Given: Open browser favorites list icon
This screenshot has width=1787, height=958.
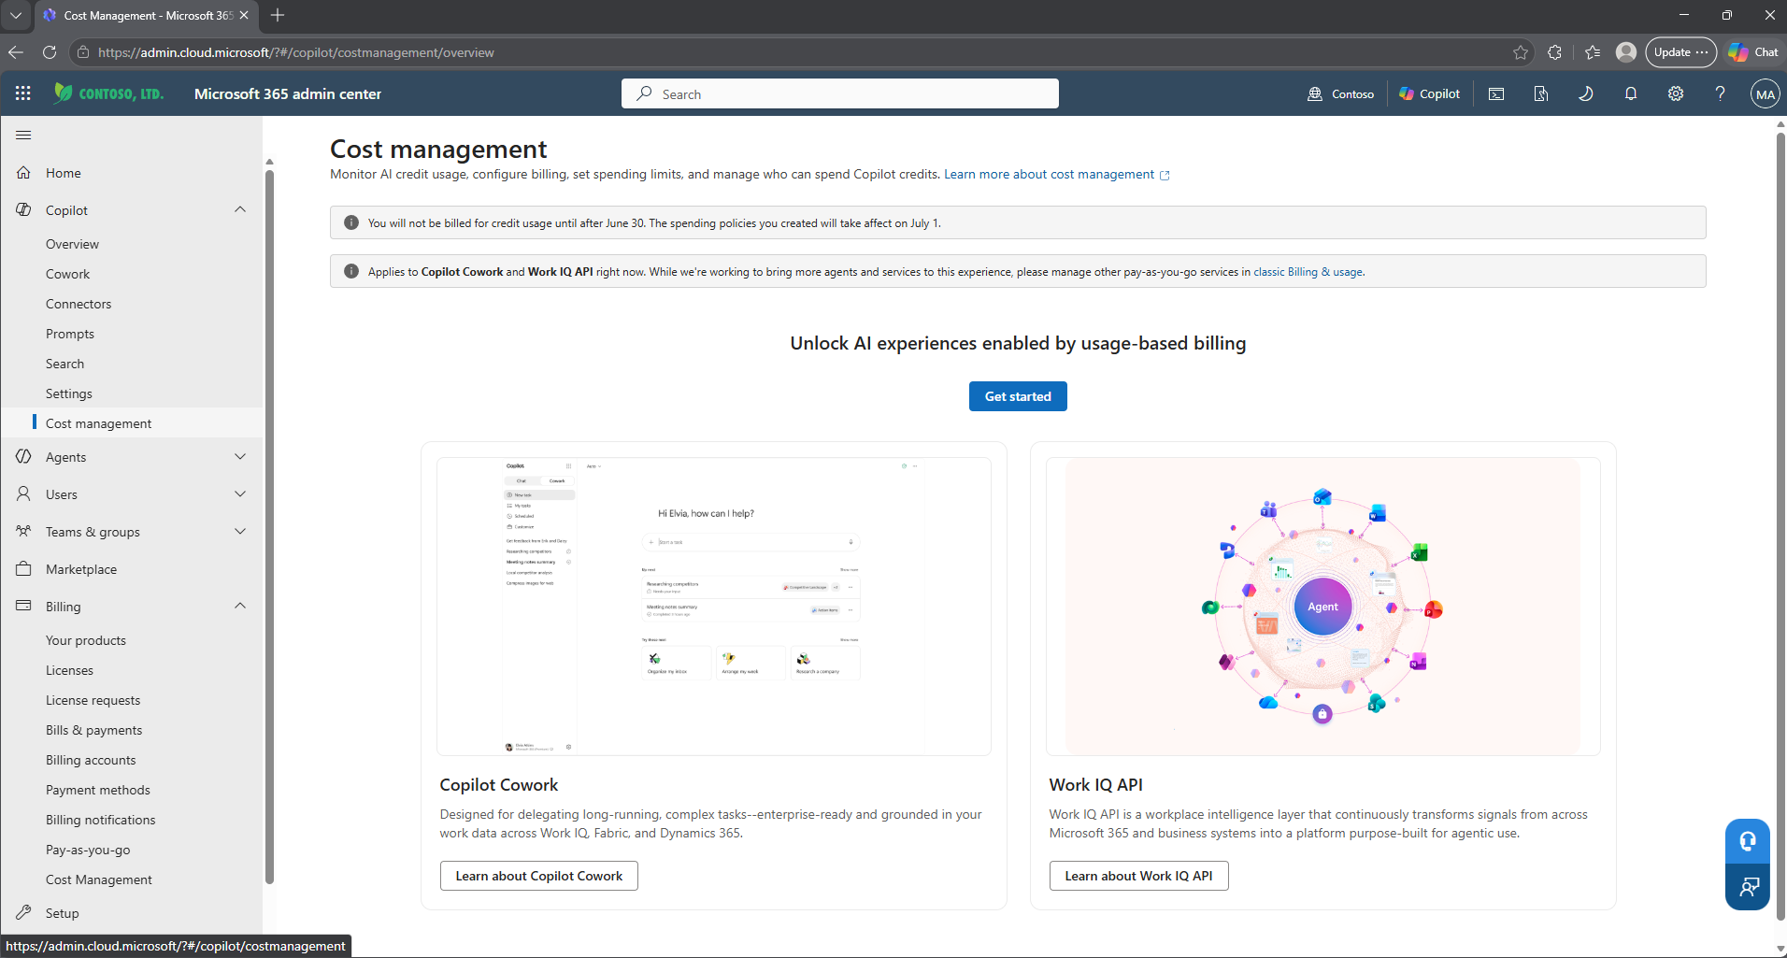Looking at the screenshot, I should 1593,52.
